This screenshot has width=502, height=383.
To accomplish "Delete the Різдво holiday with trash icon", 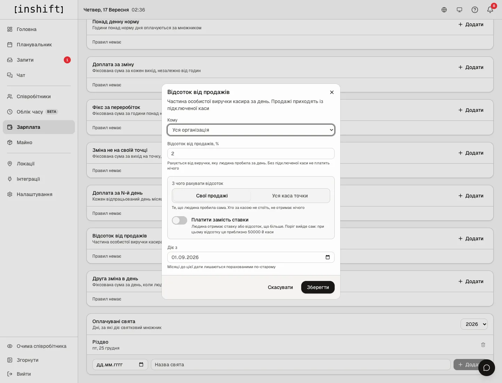I will (483, 345).
